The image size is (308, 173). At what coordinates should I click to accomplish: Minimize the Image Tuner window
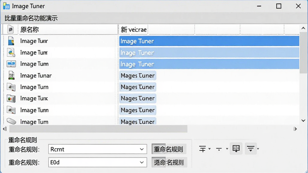coord(259,6)
